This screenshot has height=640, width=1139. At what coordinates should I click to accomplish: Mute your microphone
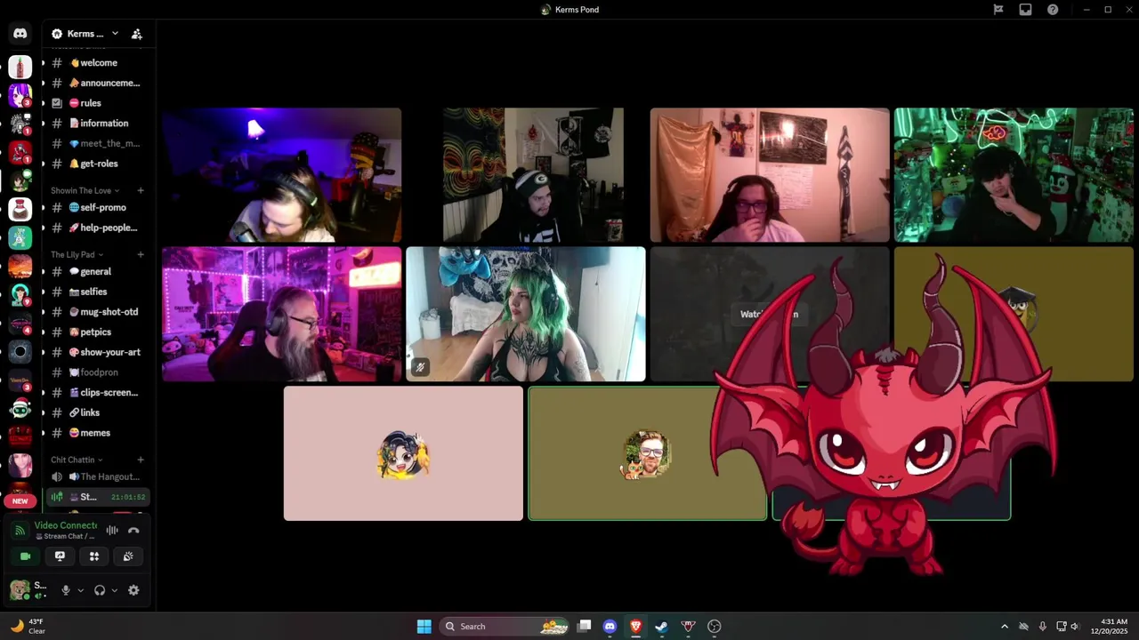[65, 590]
